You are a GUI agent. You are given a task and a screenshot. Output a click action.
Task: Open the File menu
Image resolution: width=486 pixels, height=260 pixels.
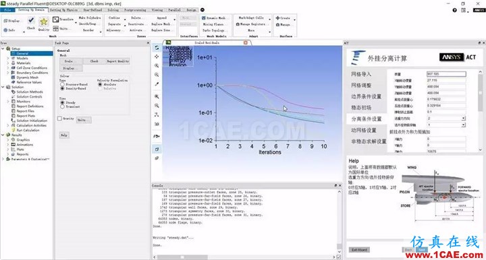point(7,10)
